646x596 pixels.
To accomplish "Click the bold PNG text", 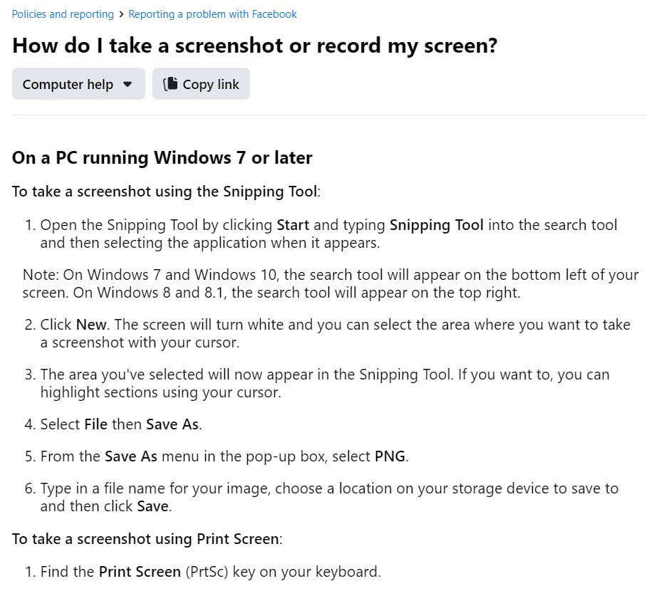I will coord(390,456).
